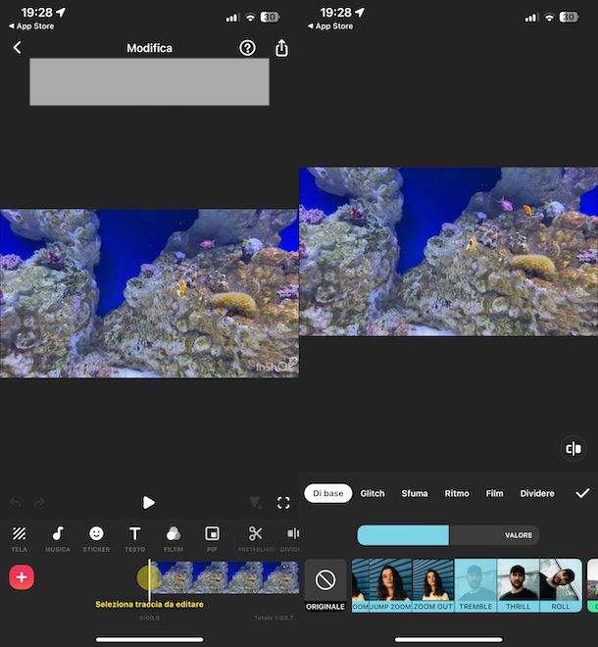598x647 pixels.
Task: Select the Originale no-effect option
Action: (325, 585)
